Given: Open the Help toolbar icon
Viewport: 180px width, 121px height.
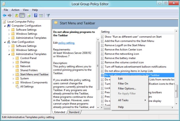Looking at the screenshot, I should [36, 16].
